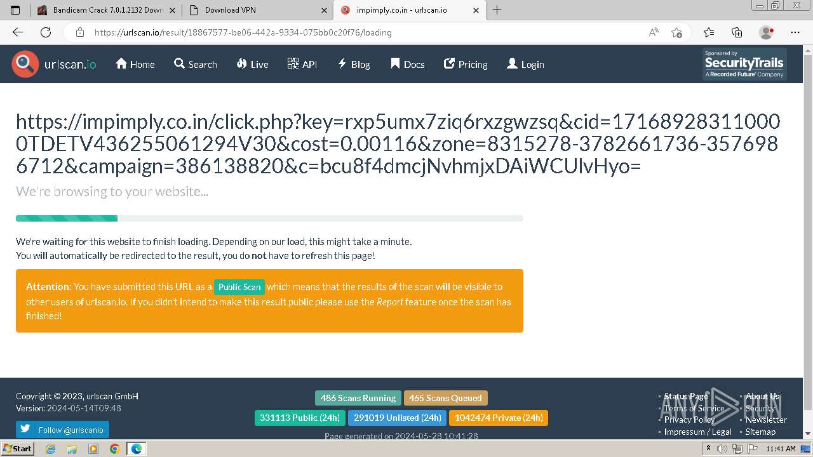Open the Home nav item
The height and width of the screenshot is (457, 813).
pyautogui.click(x=135, y=64)
